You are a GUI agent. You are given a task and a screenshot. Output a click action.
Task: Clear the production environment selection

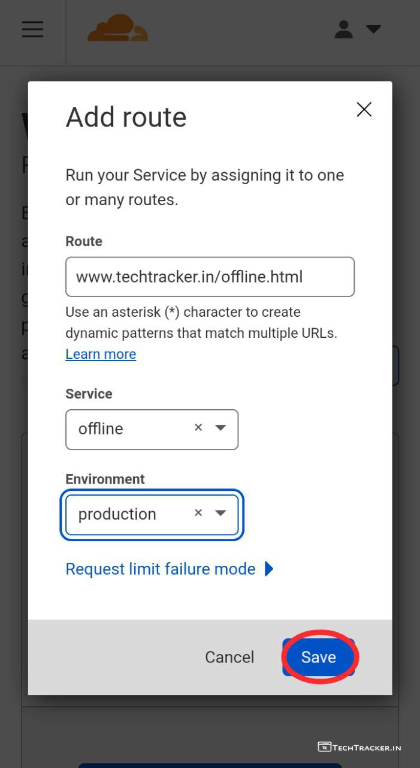click(x=198, y=513)
